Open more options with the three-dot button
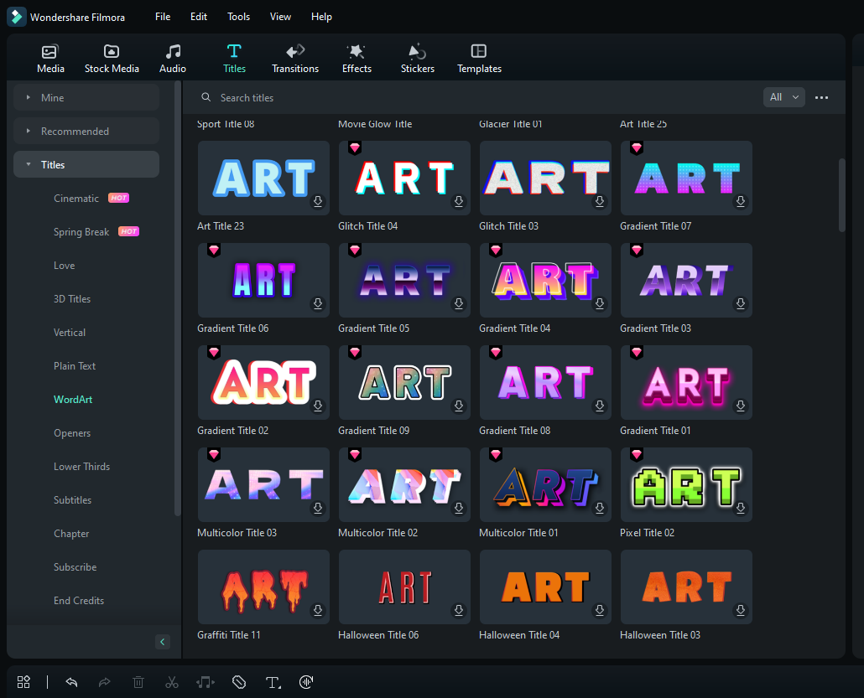Viewport: 864px width, 698px height. coord(821,97)
